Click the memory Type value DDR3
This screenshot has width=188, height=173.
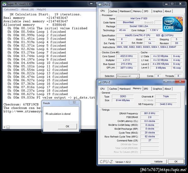pos(123,96)
